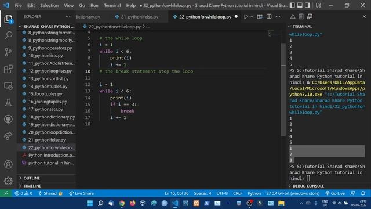
Task: Open the GitHub view in activity bar
Action: pyautogui.click(x=8, y=119)
